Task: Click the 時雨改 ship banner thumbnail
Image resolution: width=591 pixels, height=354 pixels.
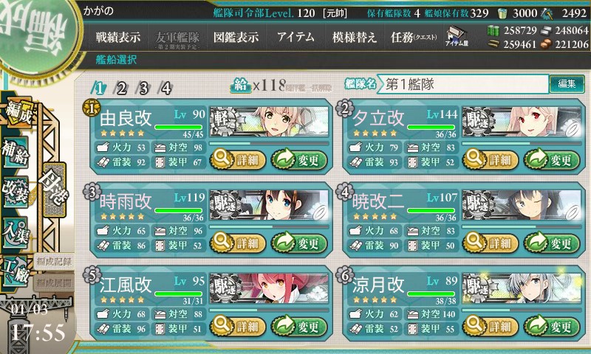Action: click(269, 205)
